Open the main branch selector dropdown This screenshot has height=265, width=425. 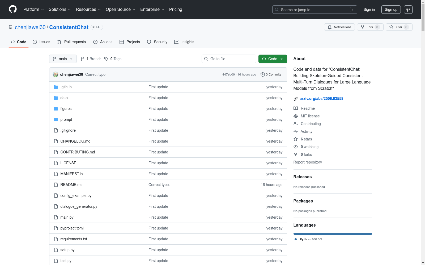pos(63,59)
